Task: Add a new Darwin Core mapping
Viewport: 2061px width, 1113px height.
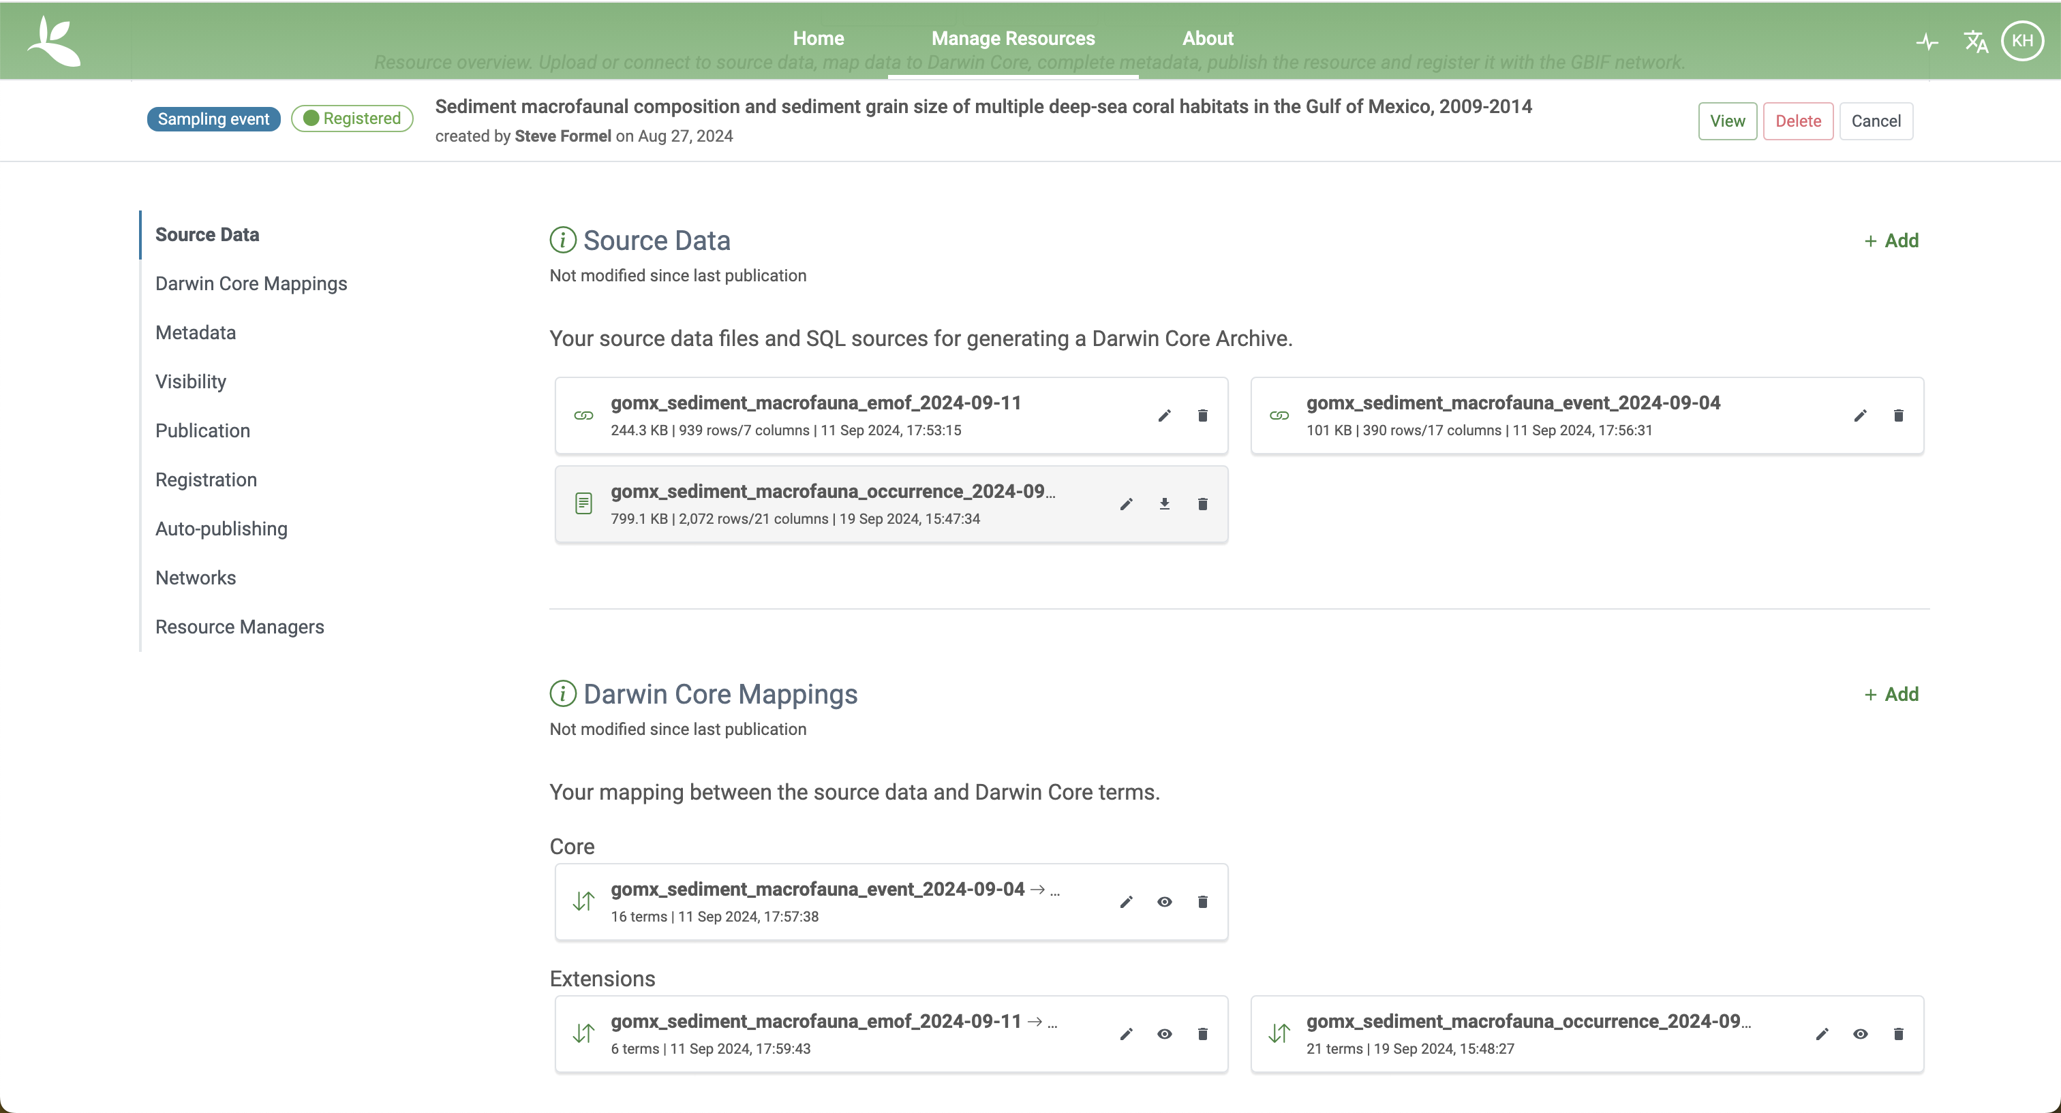Action: pyautogui.click(x=1891, y=694)
